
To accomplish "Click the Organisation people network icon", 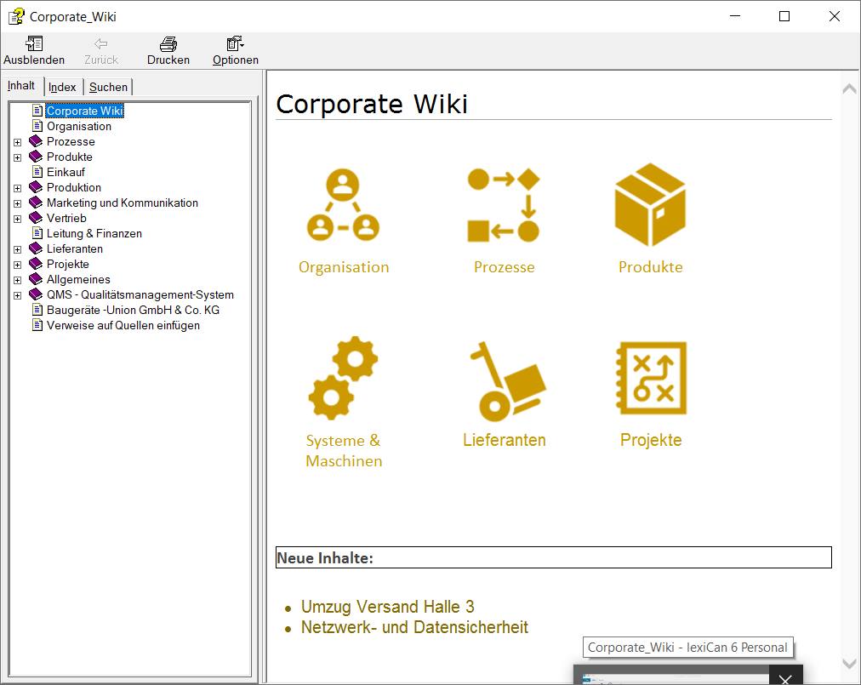I will tap(343, 205).
